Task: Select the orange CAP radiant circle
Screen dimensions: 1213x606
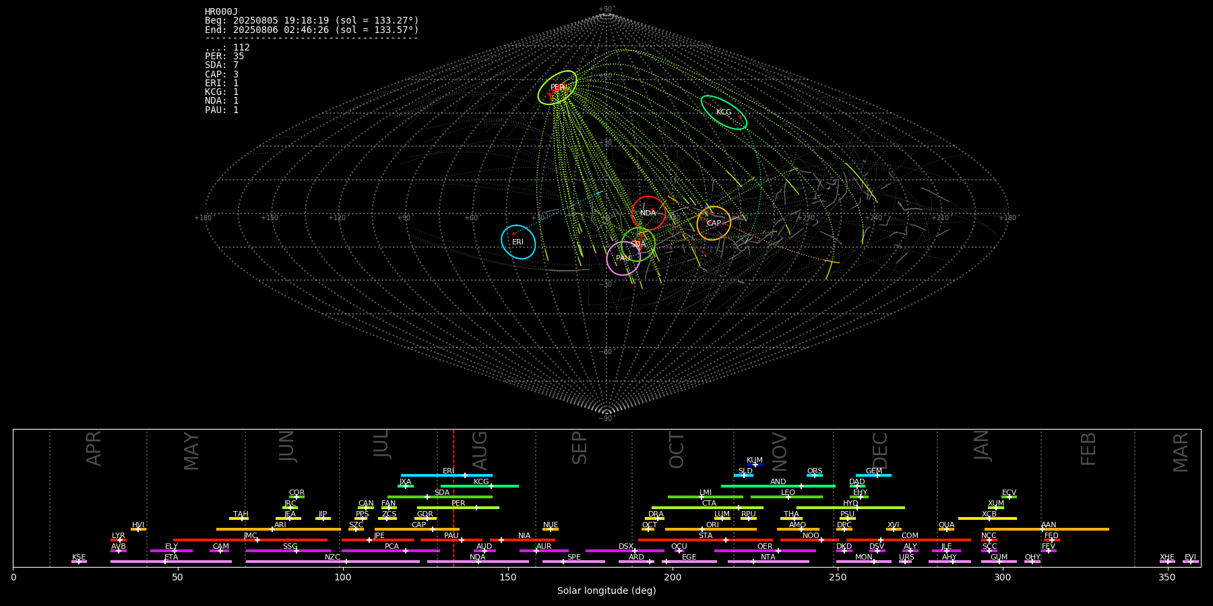Action: (714, 223)
